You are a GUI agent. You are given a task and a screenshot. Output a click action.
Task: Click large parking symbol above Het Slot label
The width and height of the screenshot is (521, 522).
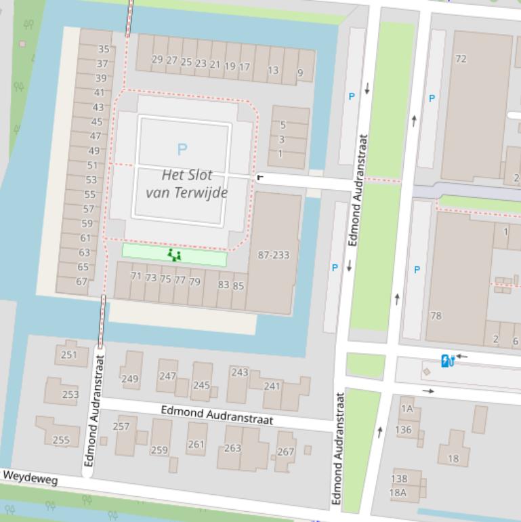pyautogui.click(x=182, y=149)
